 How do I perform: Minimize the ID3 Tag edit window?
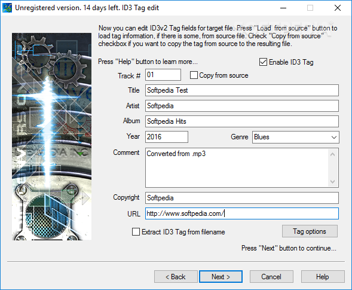(x=283, y=8)
